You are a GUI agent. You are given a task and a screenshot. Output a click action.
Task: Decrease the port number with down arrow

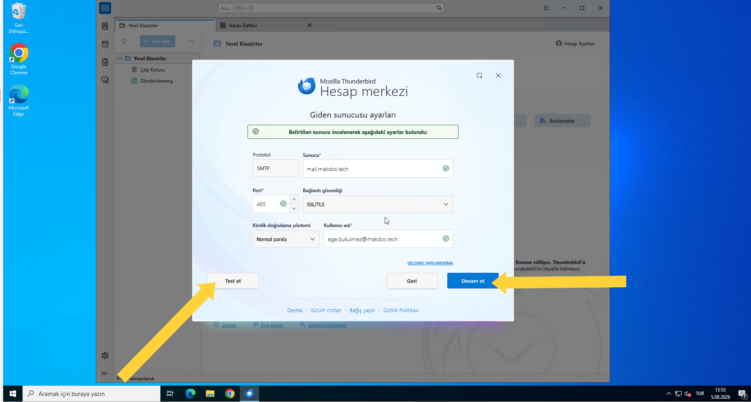[x=294, y=209]
